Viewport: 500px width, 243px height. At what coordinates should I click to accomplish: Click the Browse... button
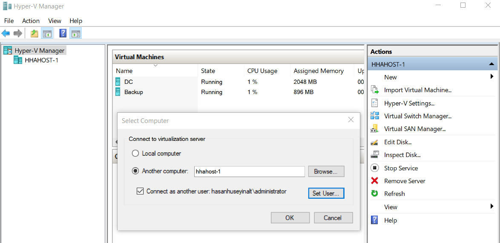(x=326, y=172)
